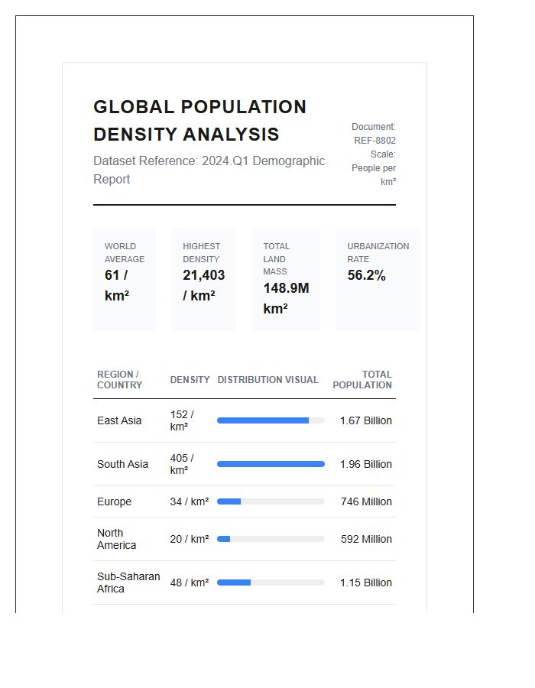Click the 746 Million population value

click(366, 501)
